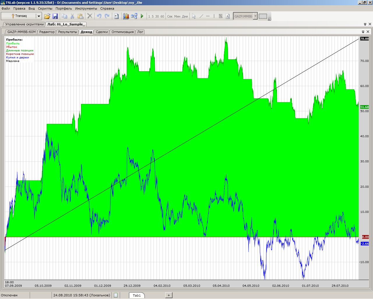Click the Copy icon in the toolbar

(64, 16)
